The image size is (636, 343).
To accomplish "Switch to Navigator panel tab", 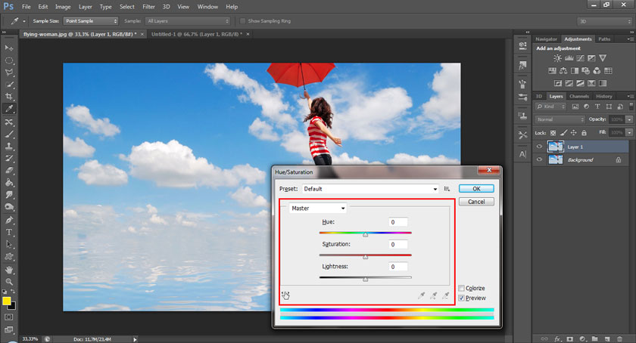I will click(546, 39).
